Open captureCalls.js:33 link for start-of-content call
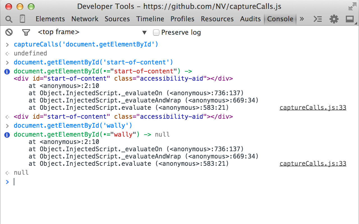Image resolution: width=359 pixels, height=224 pixels. click(313, 108)
